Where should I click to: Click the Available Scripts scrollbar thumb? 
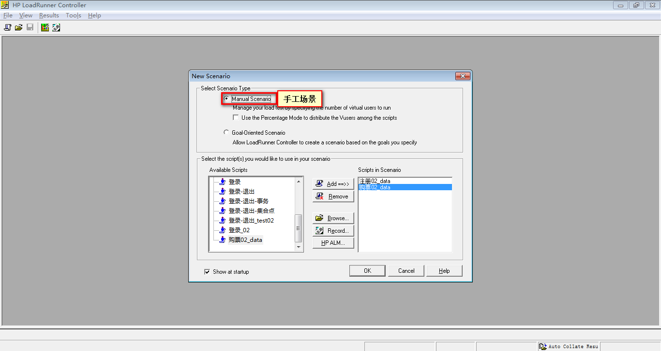coord(299,228)
